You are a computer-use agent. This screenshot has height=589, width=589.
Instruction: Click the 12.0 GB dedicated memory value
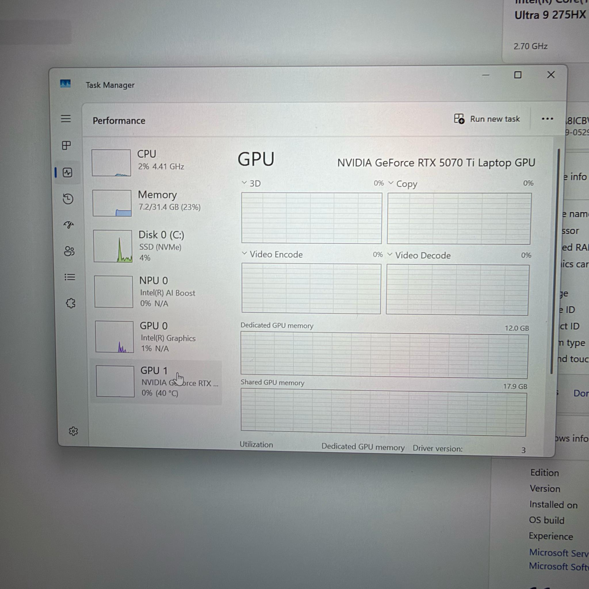click(517, 328)
